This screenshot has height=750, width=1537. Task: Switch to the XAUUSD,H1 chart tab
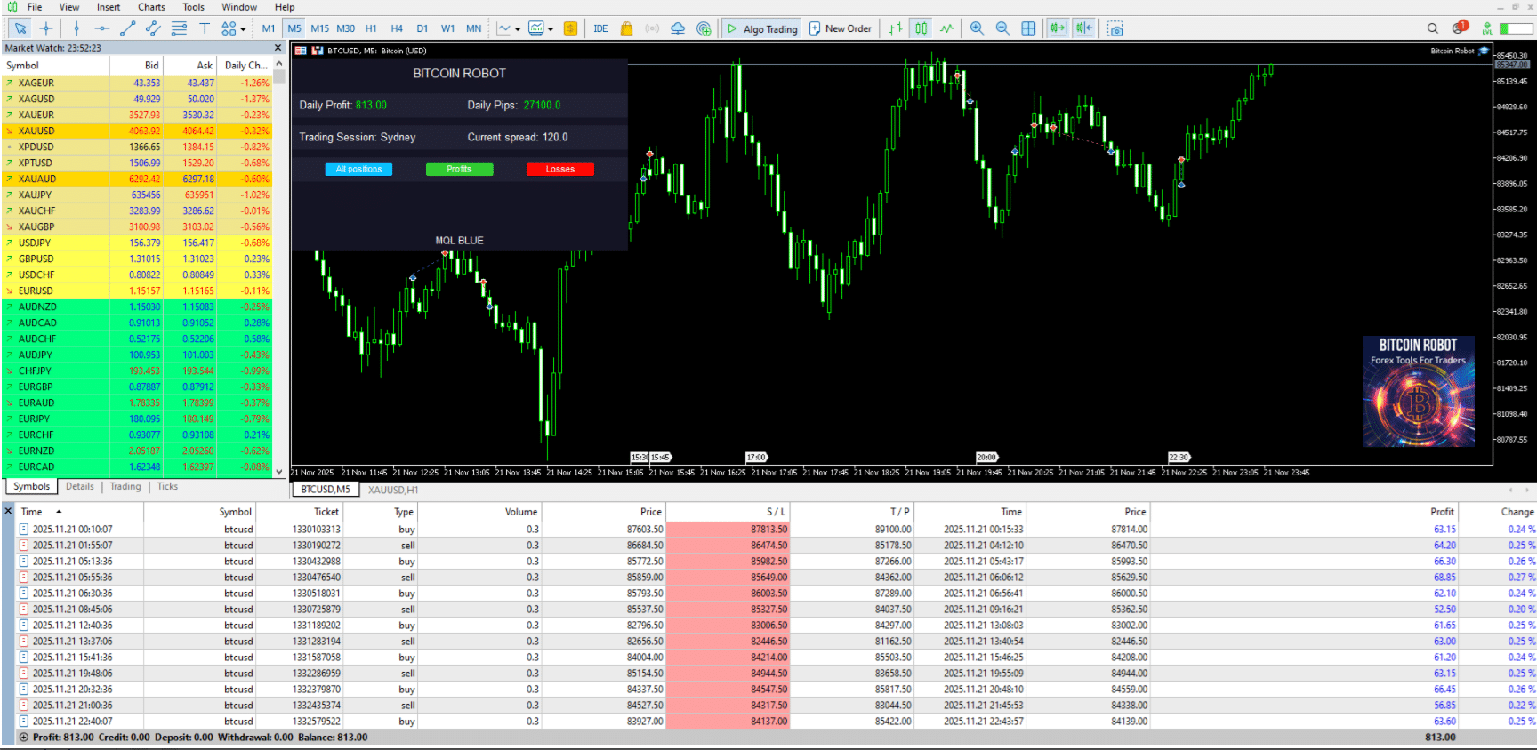point(393,490)
